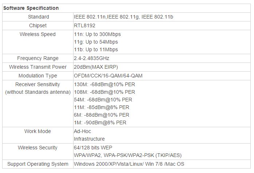
Task: Click the 130M: -68dBm@10% PER line
Action: click(104, 84)
